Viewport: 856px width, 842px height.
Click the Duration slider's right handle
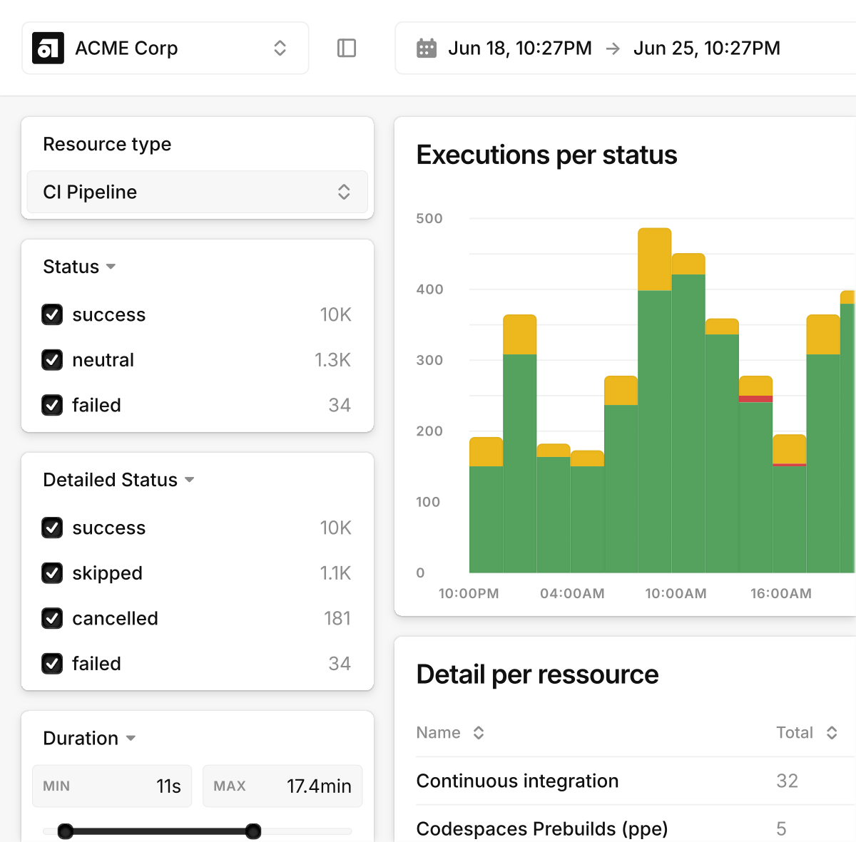[x=253, y=831]
